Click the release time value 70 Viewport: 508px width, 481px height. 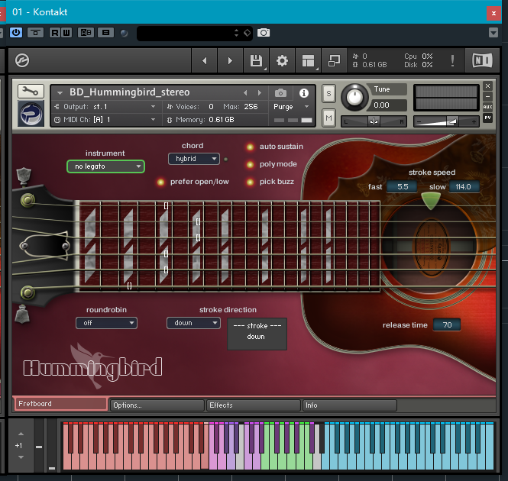tap(447, 325)
